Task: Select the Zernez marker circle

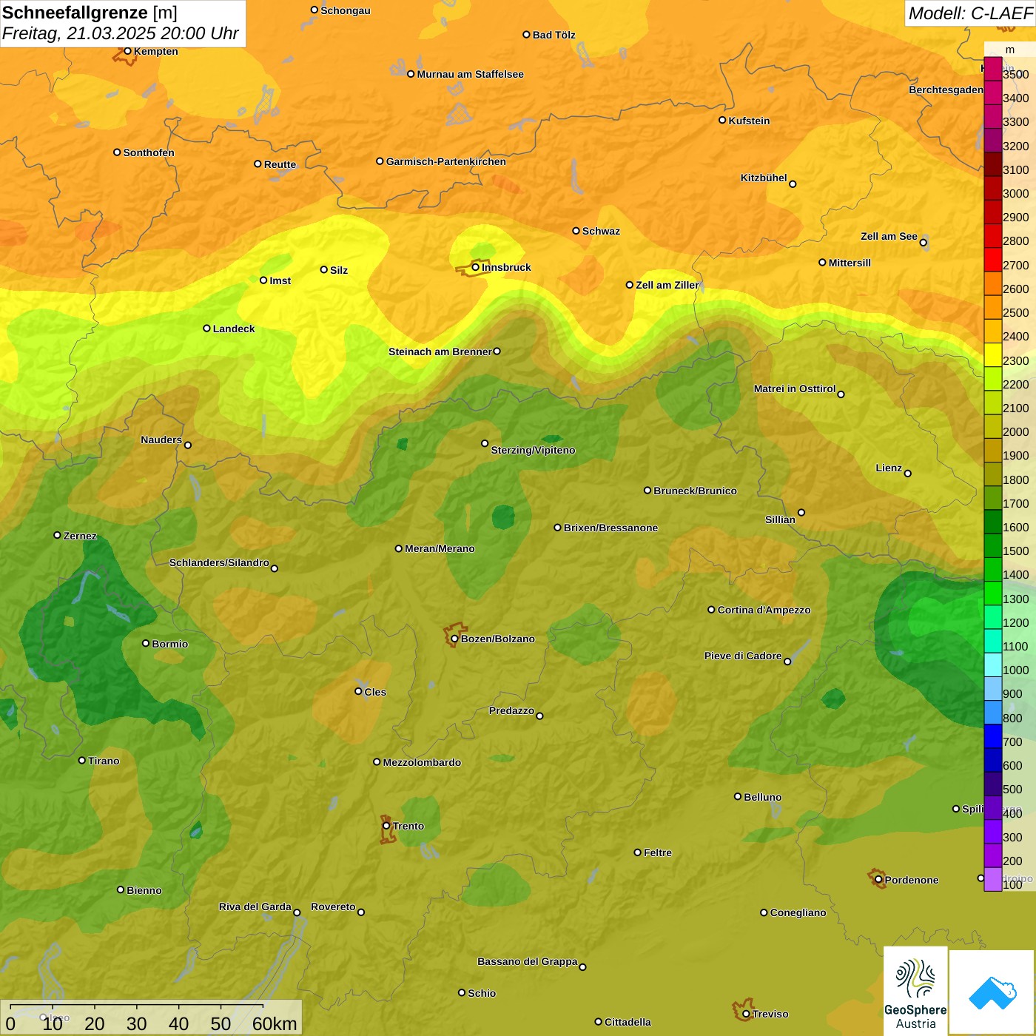Action: point(57,535)
